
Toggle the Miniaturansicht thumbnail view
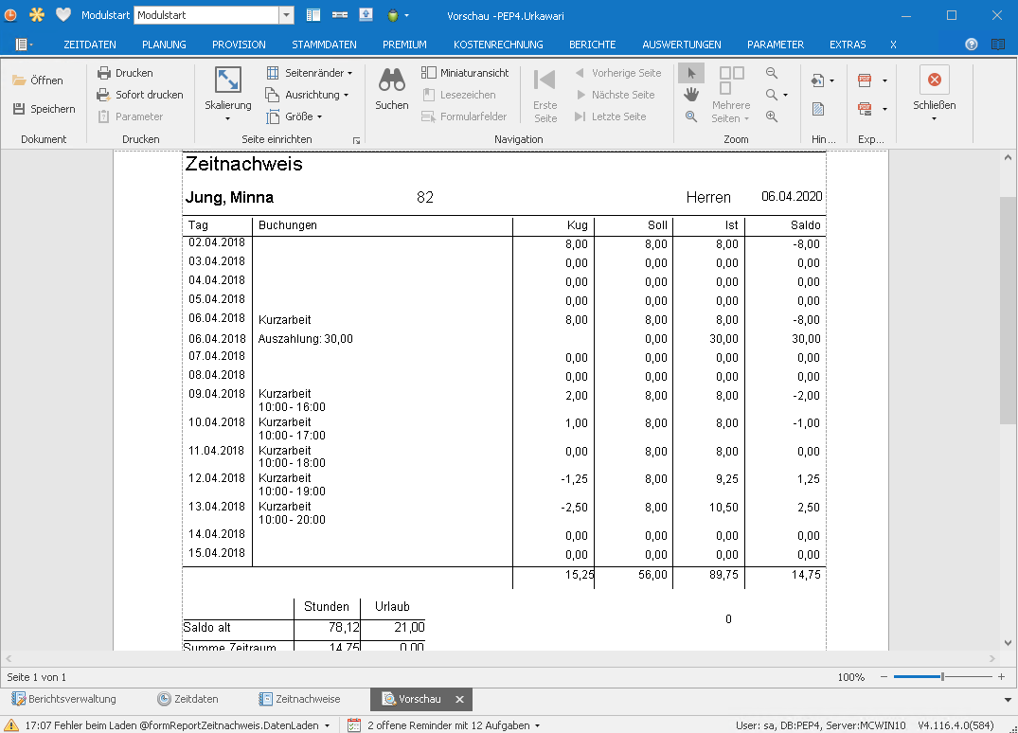466,73
